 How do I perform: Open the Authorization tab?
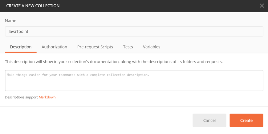pyautogui.click(x=54, y=47)
